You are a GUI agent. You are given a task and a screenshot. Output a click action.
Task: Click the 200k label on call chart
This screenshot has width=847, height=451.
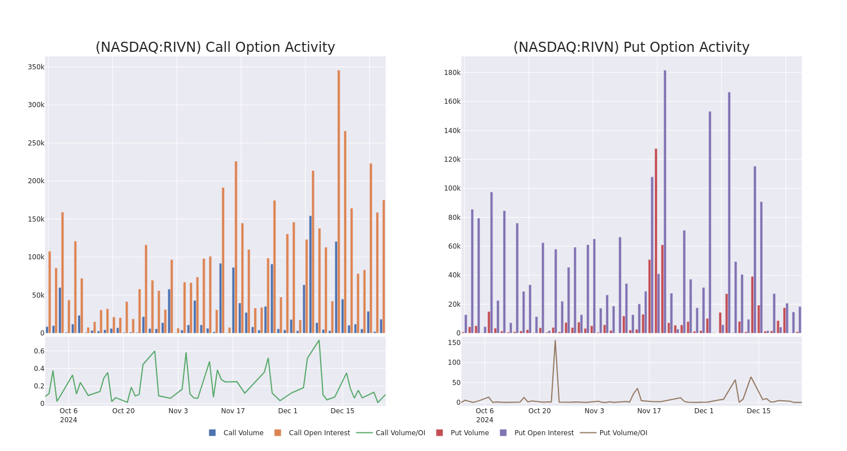pos(36,181)
